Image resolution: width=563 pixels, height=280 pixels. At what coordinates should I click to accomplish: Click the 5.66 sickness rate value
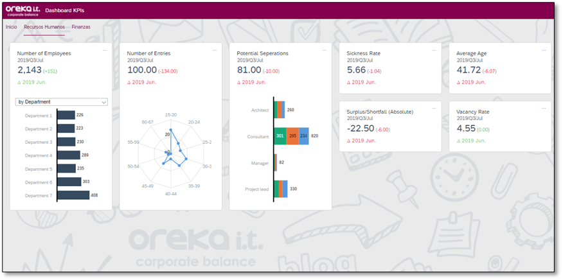356,71
